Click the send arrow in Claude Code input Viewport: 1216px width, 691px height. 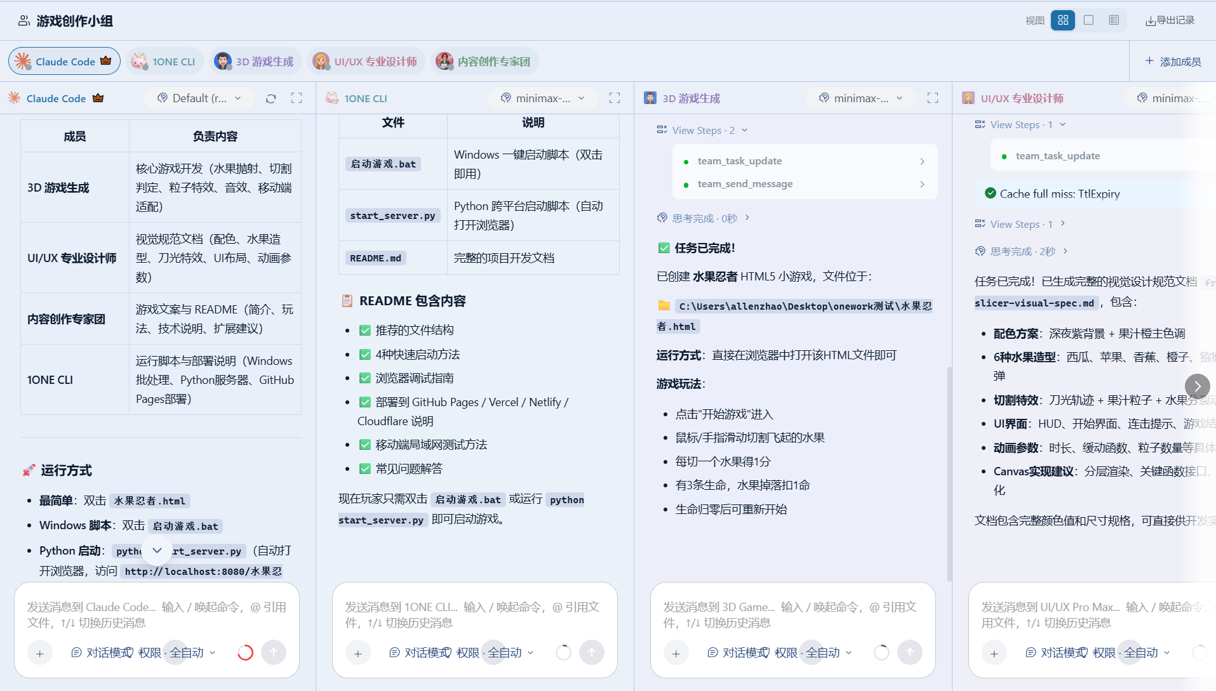(274, 652)
